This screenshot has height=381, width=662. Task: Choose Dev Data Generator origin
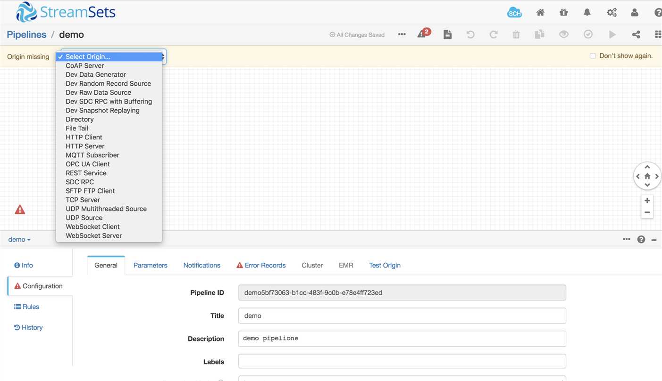click(109, 74)
